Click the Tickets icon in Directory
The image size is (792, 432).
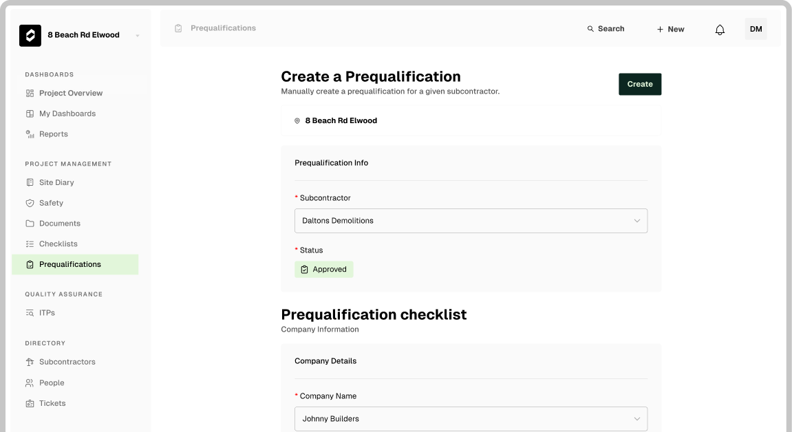(30, 403)
